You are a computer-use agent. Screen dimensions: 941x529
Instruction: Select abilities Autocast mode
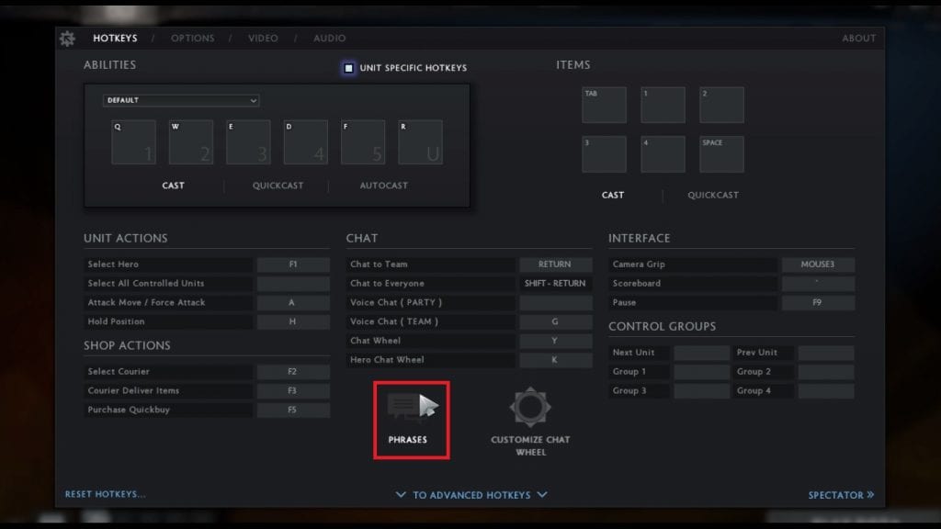383,186
